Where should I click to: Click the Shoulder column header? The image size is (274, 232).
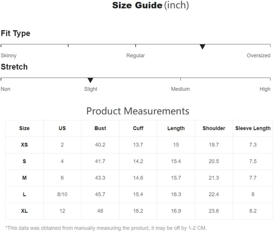[214, 128]
